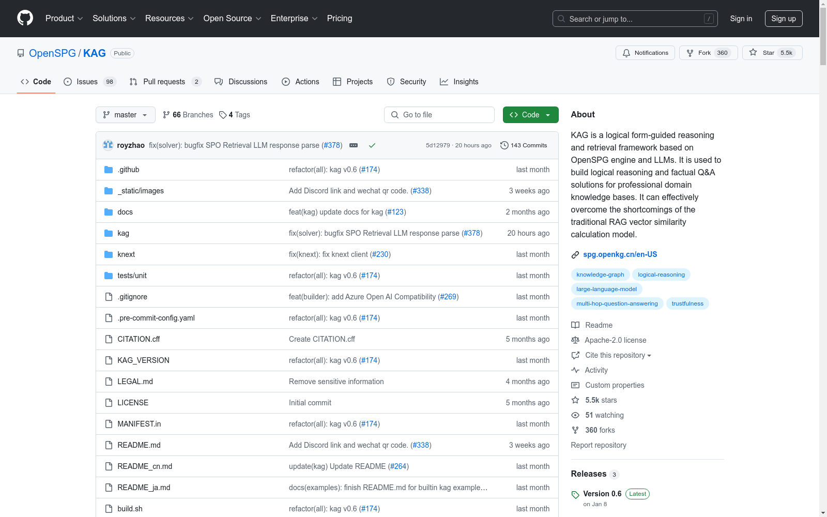Open the tests/unit folder
The height and width of the screenshot is (517, 827).
click(x=132, y=276)
